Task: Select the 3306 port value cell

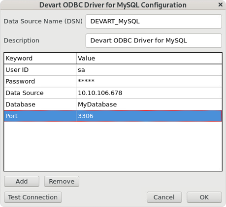Action: (149, 116)
